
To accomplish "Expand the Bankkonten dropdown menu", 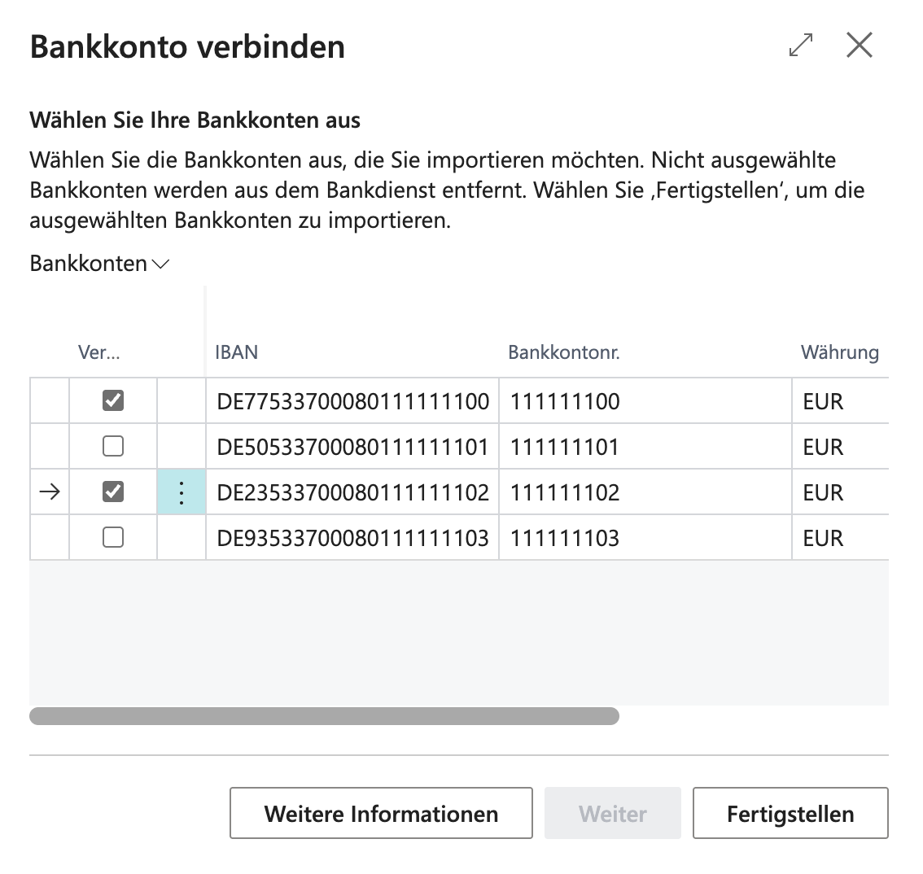I will pos(99,264).
